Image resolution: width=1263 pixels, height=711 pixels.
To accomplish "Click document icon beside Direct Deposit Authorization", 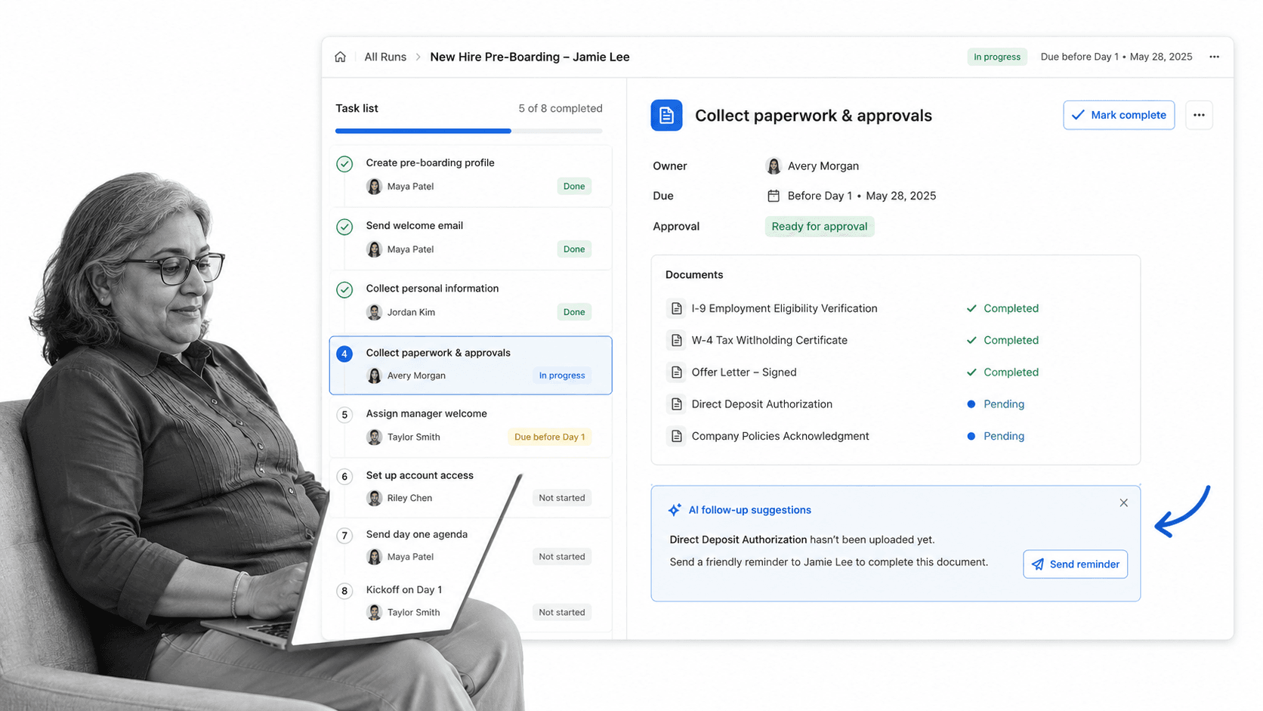I will pyautogui.click(x=677, y=404).
